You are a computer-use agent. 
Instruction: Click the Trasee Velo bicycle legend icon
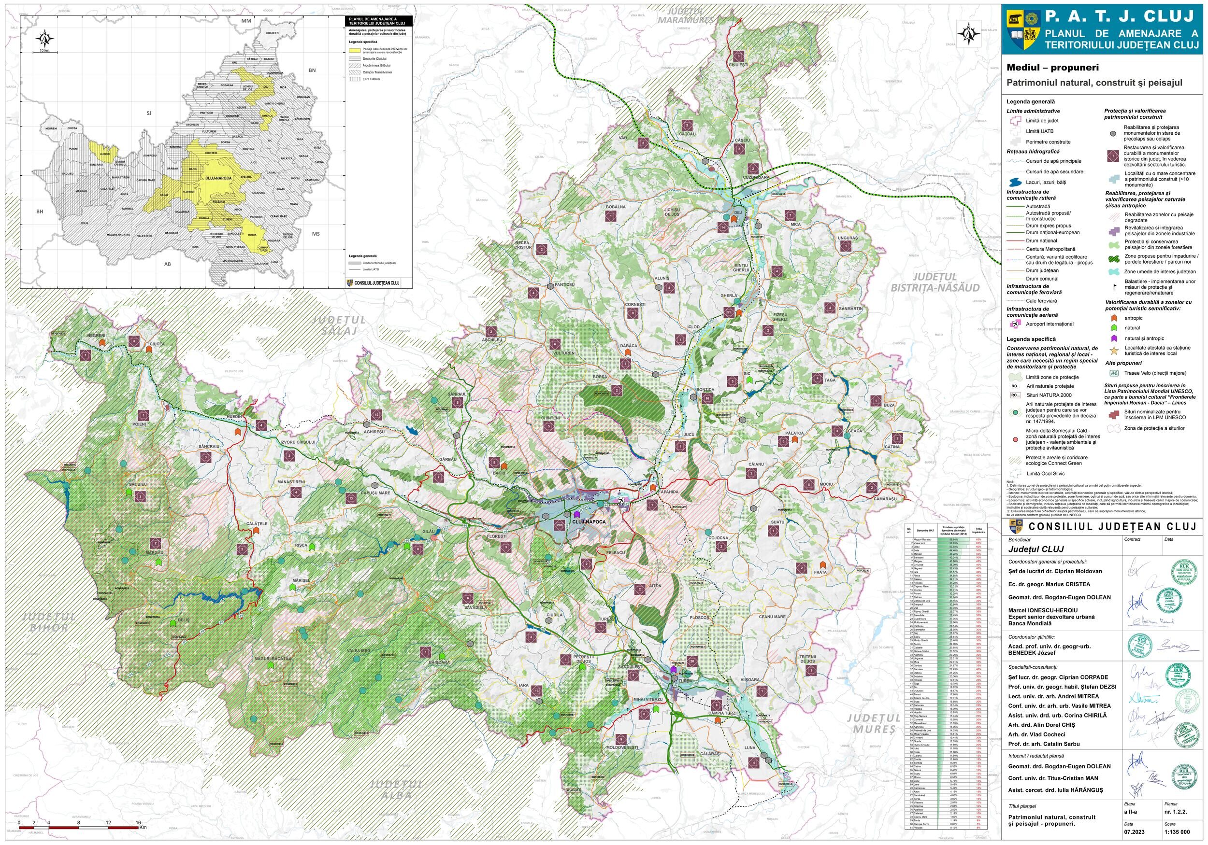pos(1114,373)
